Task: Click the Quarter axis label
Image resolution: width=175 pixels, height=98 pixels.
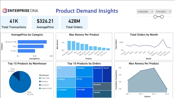Action: [x=147, y=96]
